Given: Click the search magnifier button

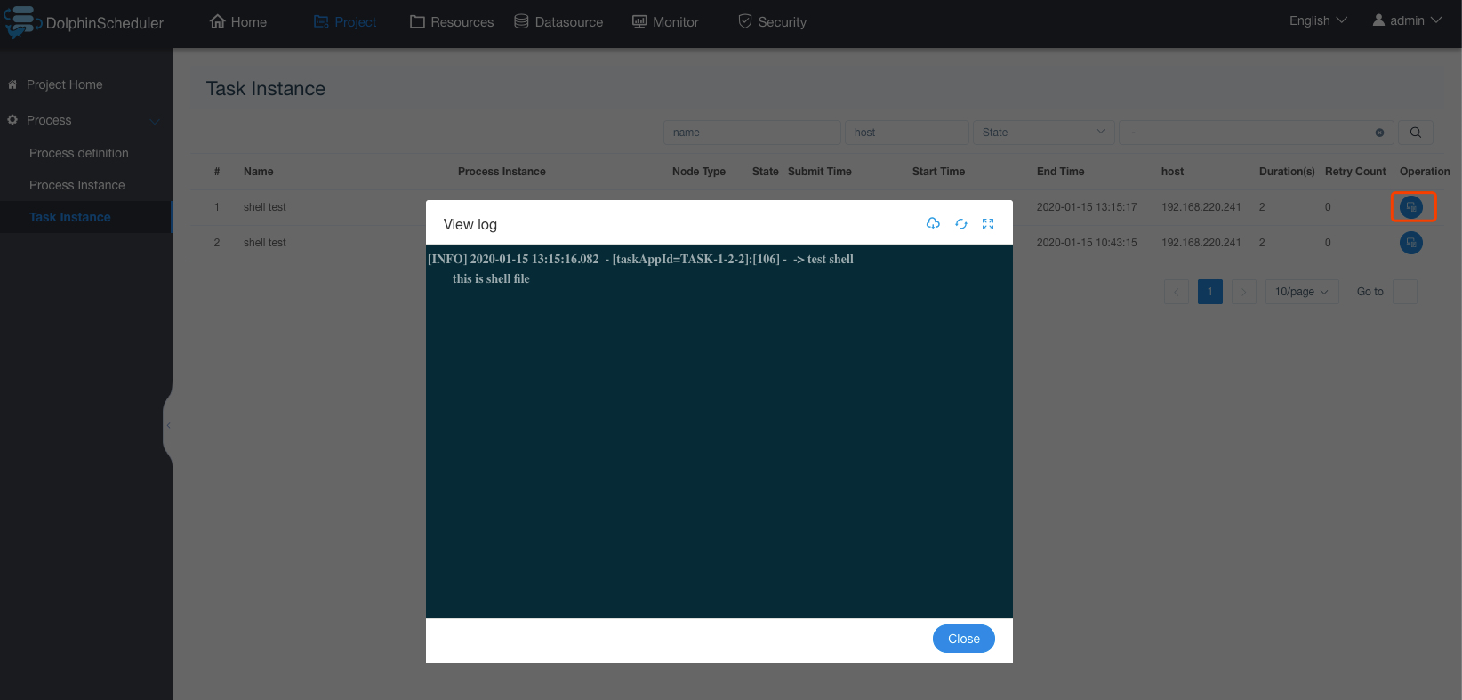Looking at the screenshot, I should (1416, 133).
